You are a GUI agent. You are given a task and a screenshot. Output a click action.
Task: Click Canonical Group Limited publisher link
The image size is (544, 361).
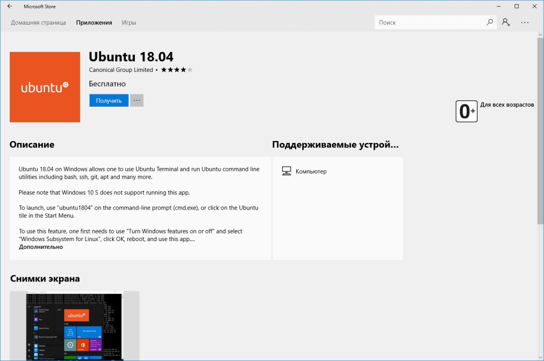[121, 70]
